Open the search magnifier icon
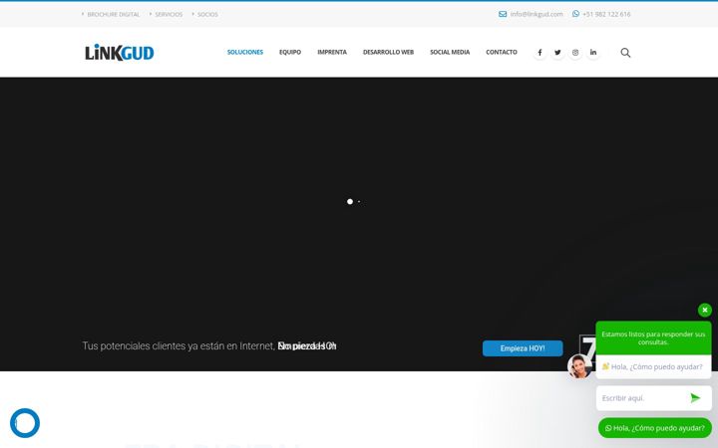The height and width of the screenshot is (448, 718). [x=625, y=53]
